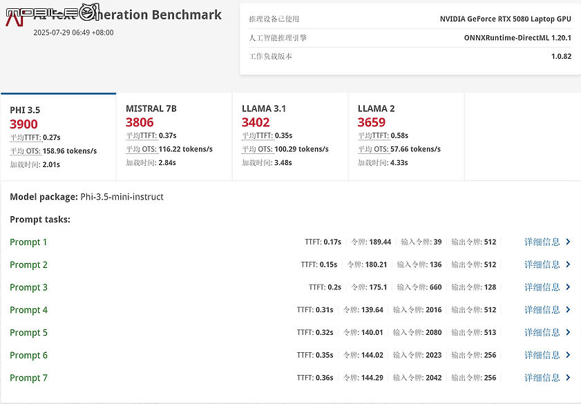Click the average TTFT label under LLAMA 3.1
Viewport: 581px width, 404px height.
(258, 135)
